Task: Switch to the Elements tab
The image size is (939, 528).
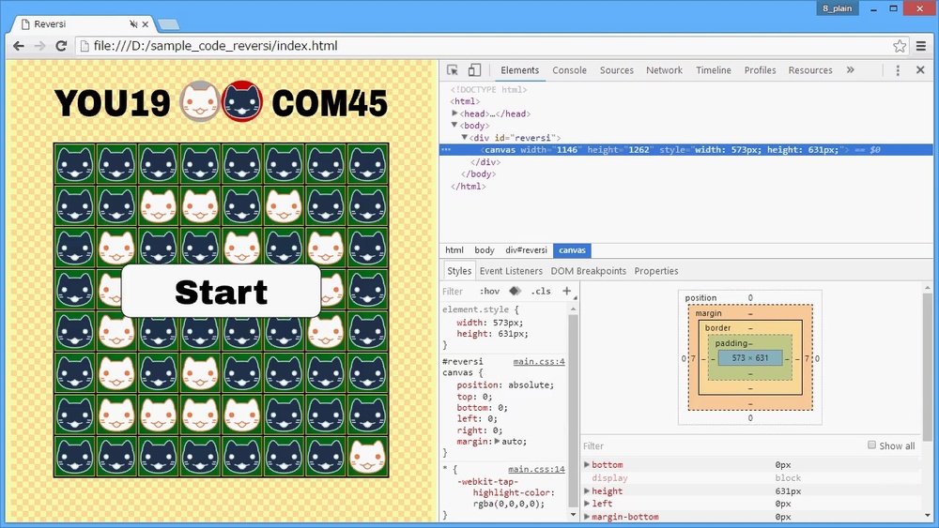Action: tap(520, 70)
